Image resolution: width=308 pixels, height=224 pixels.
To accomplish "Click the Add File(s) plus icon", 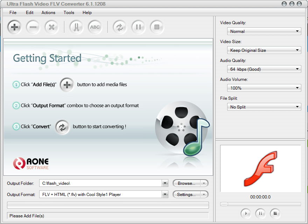I will [14, 27].
